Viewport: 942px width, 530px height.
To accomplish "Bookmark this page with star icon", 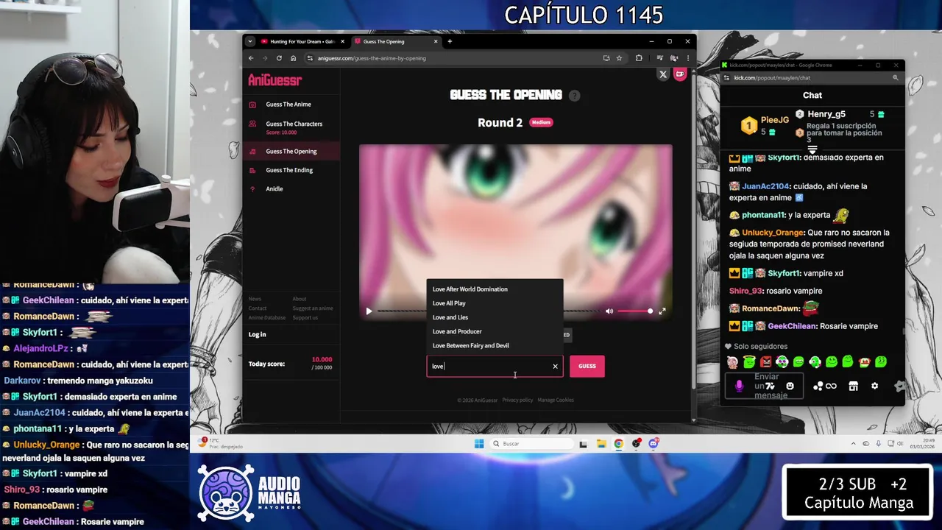I will tap(619, 58).
